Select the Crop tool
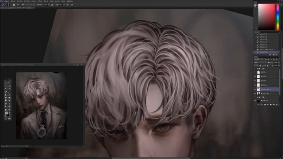The width and height of the screenshot is (283, 159). tap(6, 88)
